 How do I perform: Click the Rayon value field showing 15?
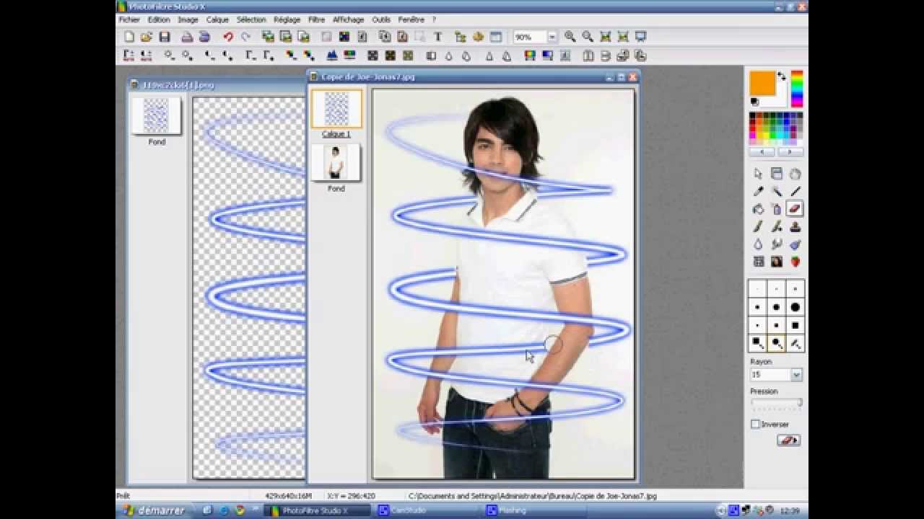point(771,375)
